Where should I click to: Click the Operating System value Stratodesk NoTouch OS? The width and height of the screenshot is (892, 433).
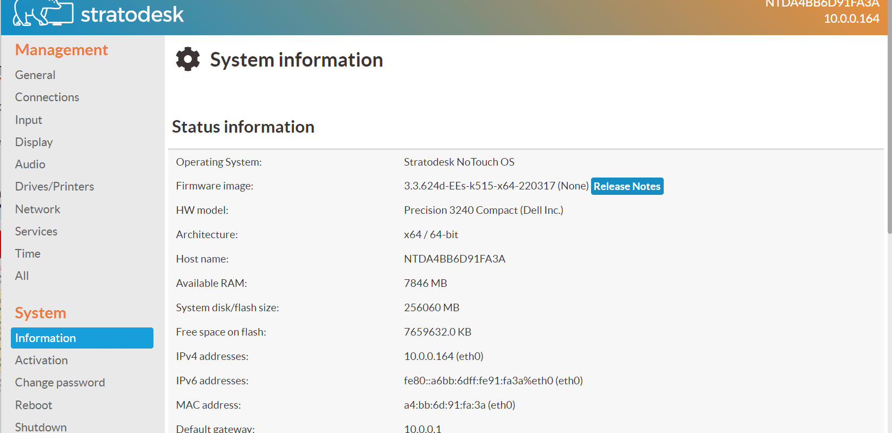(x=459, y=162)
